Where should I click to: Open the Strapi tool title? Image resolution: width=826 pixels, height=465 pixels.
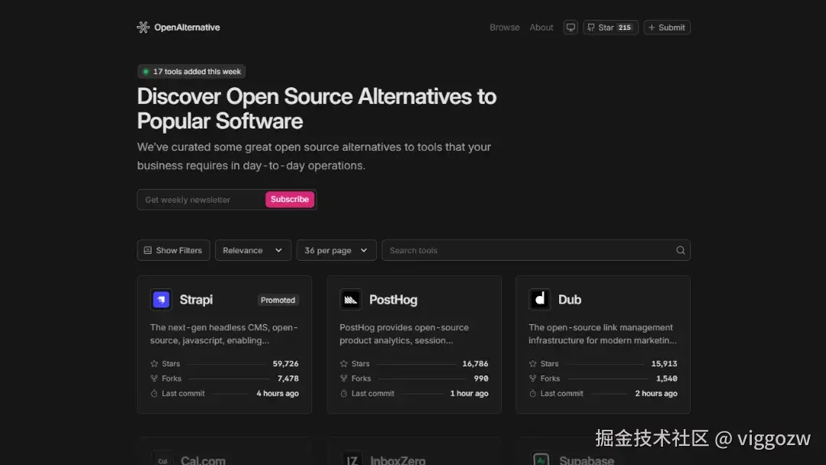click(x=196, y=300)
